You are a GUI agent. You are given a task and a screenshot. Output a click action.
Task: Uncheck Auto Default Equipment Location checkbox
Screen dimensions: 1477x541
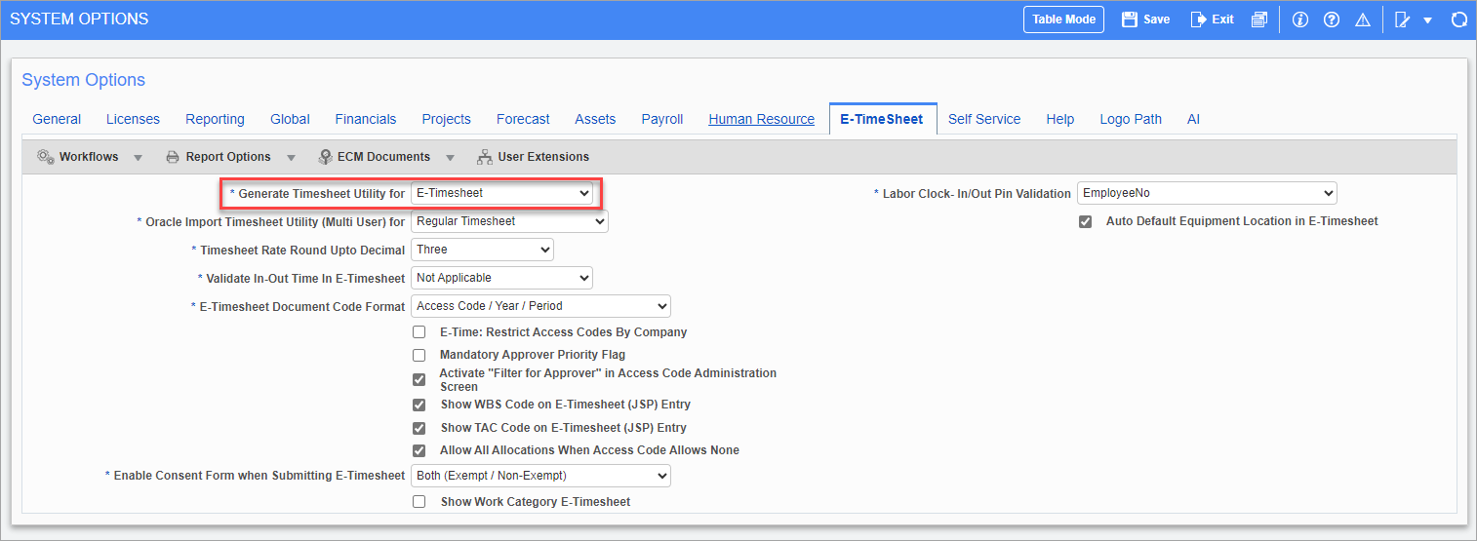pos(1085,221)
